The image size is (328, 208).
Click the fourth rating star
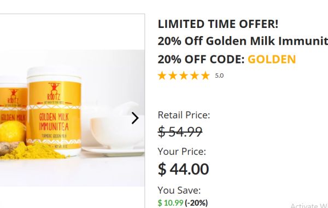pos(195,76)
